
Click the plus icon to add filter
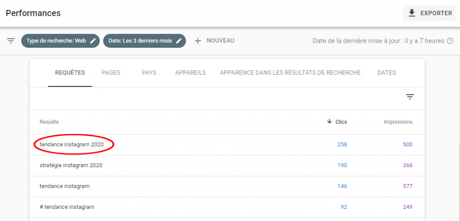pyautogui.click(x=198, y=41)
